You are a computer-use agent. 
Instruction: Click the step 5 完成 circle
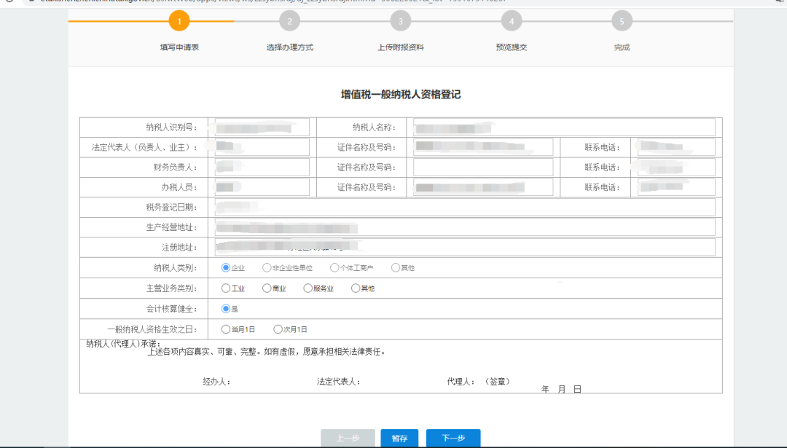coord(622,21)
